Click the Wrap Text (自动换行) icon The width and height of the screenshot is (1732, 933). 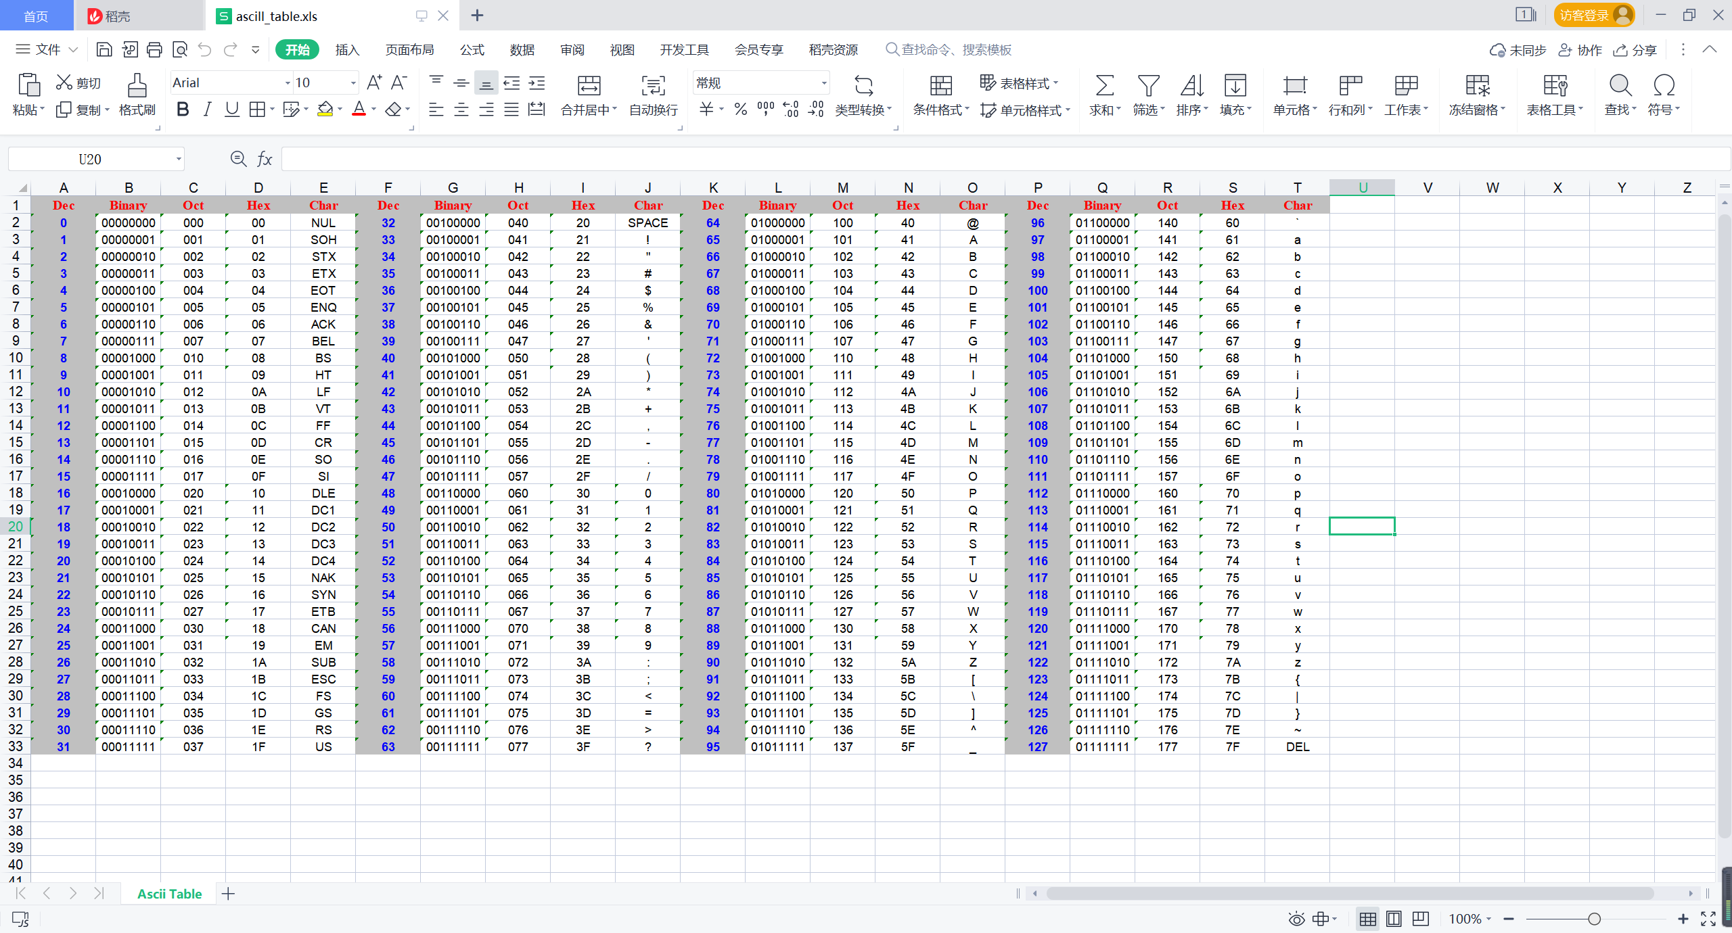tap(653, 86)
